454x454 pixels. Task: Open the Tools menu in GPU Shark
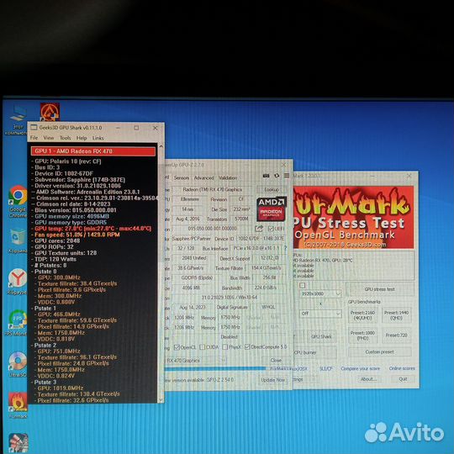[65, 138]
